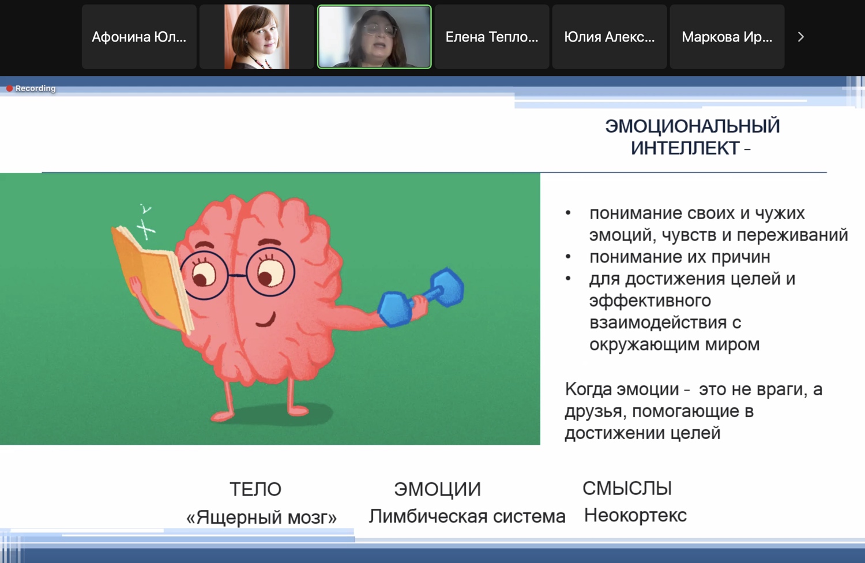Click the slide title ЭМОЦИОНАЛЬНЫЙ ИНТЕЛЛЕКТ

pyautogui.click(x=692, y=137)
